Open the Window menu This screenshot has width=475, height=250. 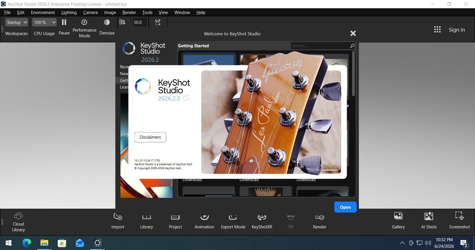coord(182,13)
